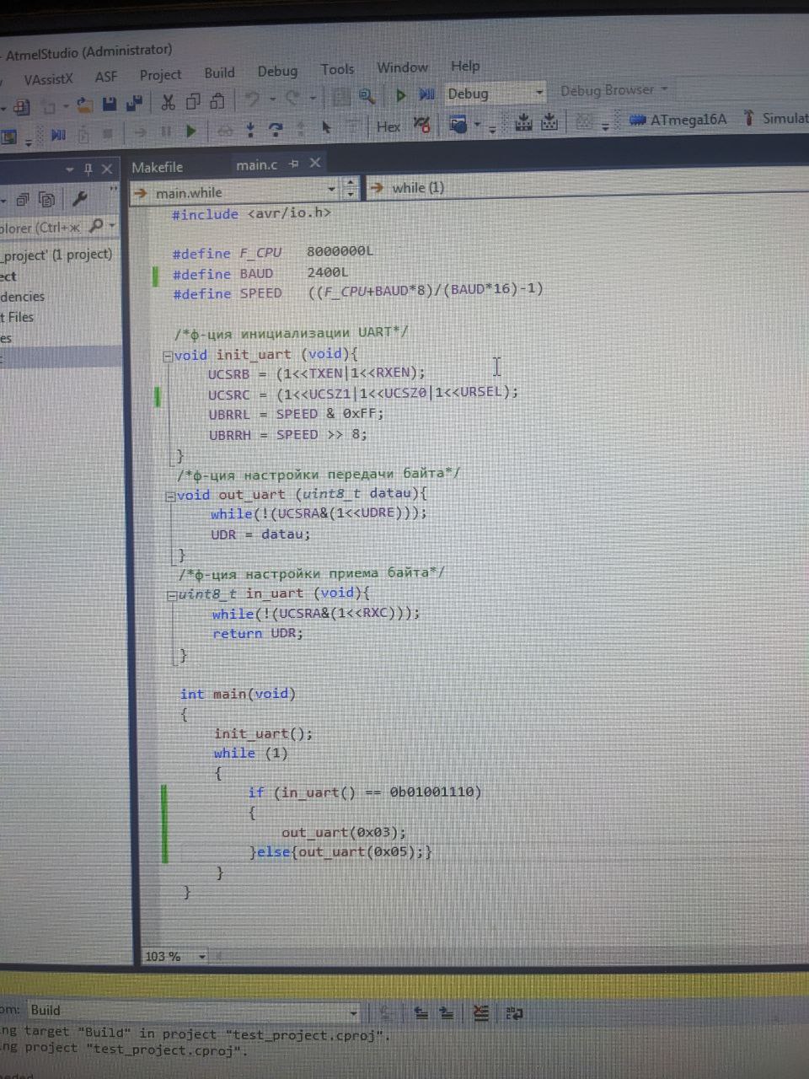Click the green Continue arrow icon
Viewport: 809px width, 1079px height.
coord(191,131)
